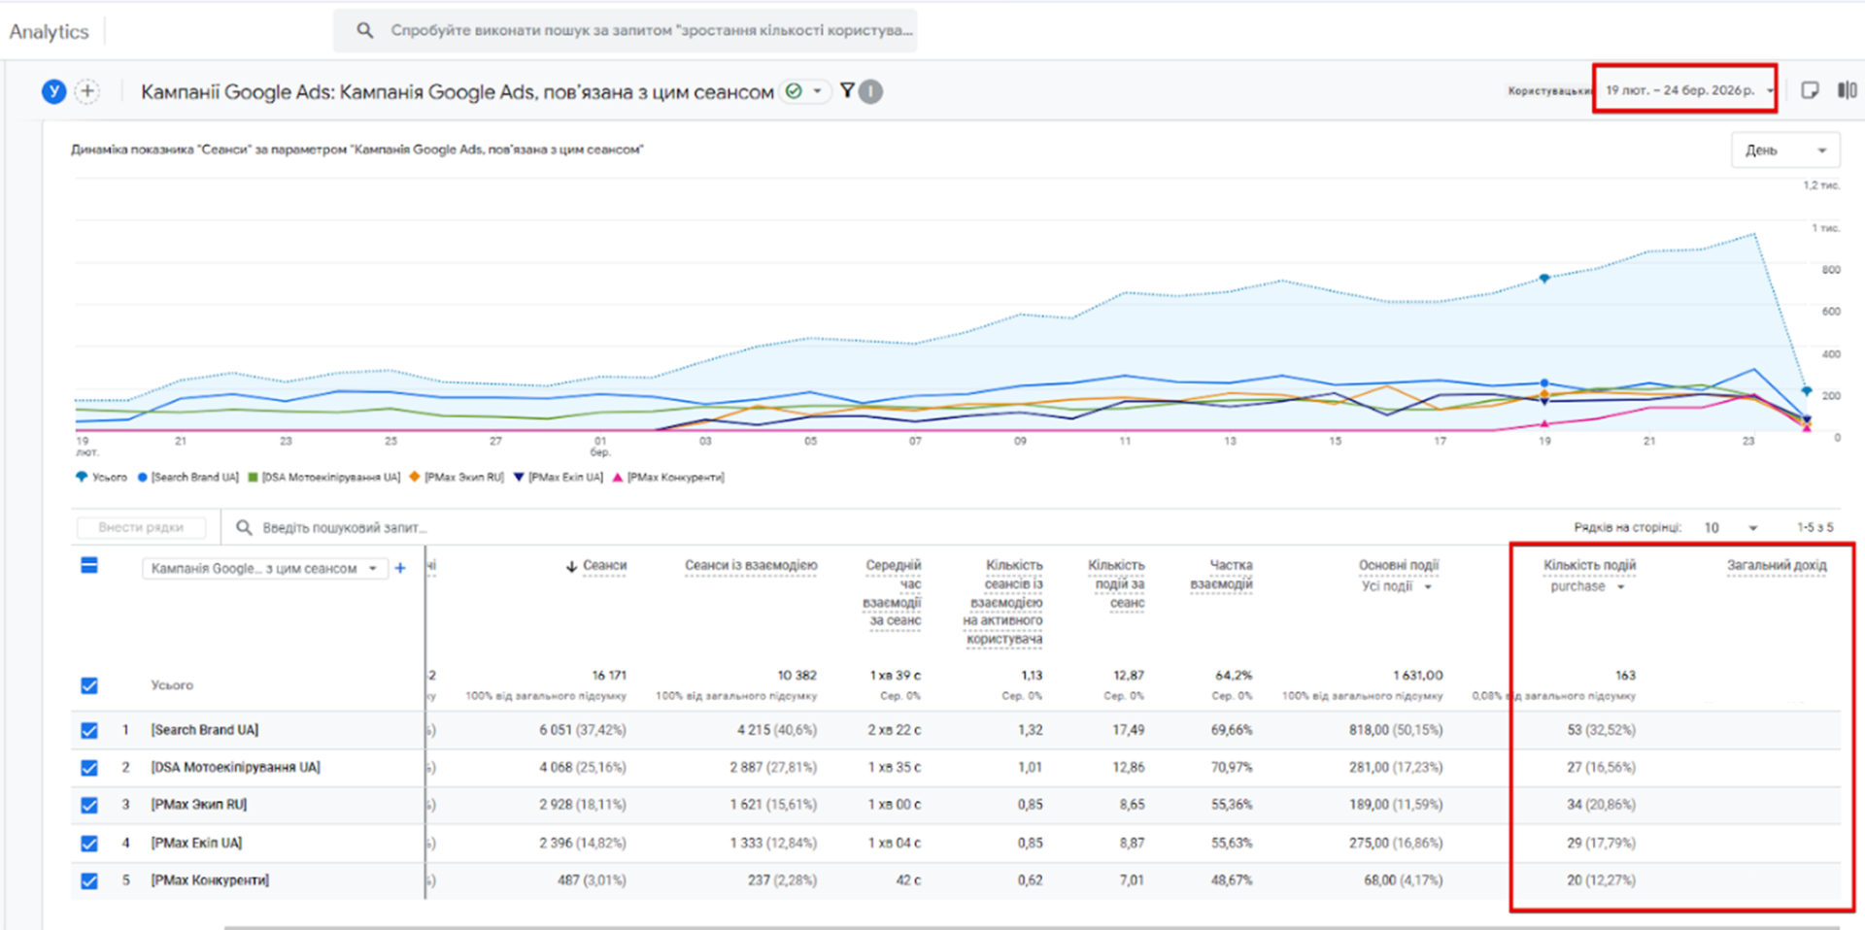1865x930 pixels.
Task: Click the add comparison plus icon
Action: tap(87, 91)
